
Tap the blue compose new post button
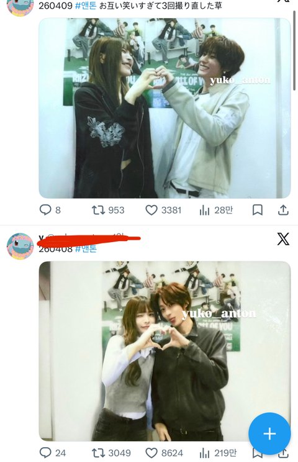tap(269, 433)
